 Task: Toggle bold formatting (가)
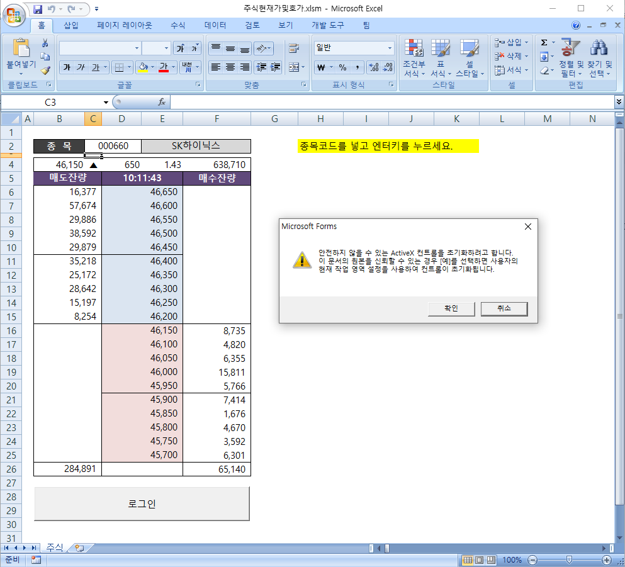pos(67,67)
